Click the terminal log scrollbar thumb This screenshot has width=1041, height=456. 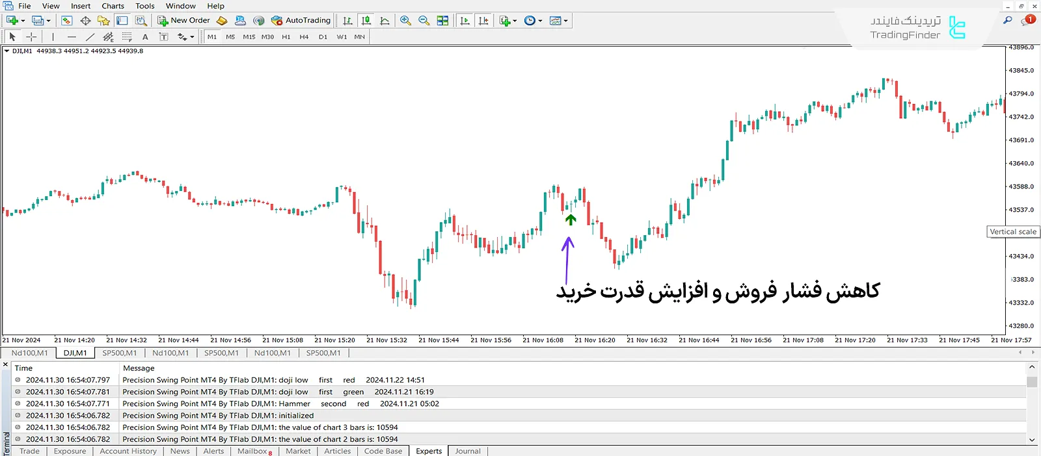(x=1032, y=381)
